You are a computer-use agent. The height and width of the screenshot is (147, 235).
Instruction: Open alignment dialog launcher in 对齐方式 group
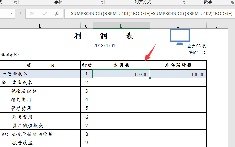pos(184,2)
